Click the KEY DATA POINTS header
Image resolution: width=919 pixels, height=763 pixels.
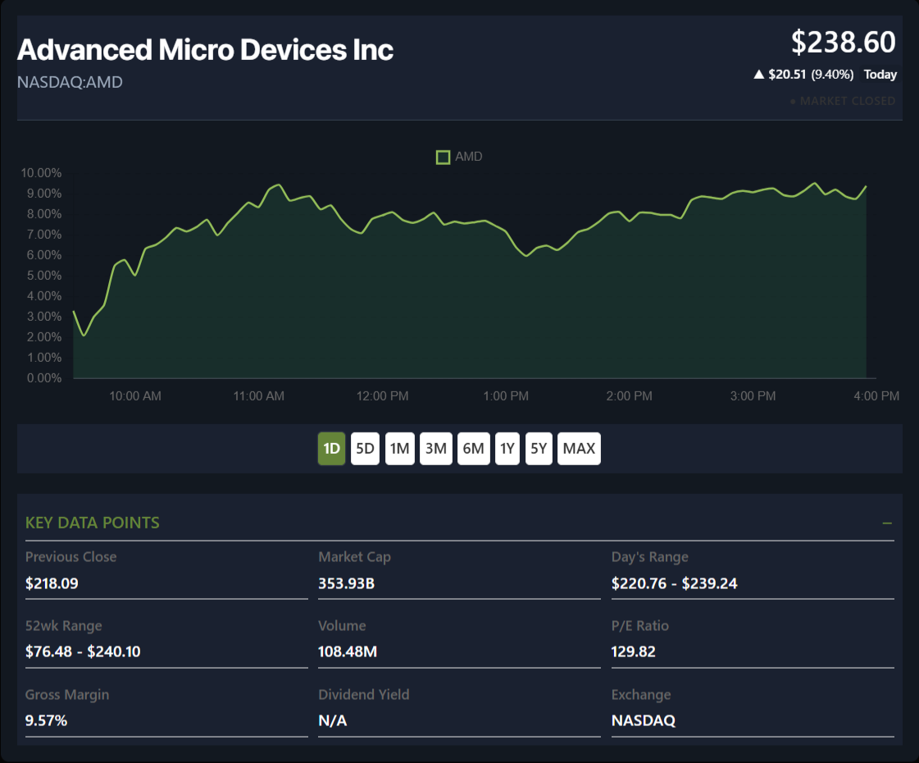(x=93, y=523)
